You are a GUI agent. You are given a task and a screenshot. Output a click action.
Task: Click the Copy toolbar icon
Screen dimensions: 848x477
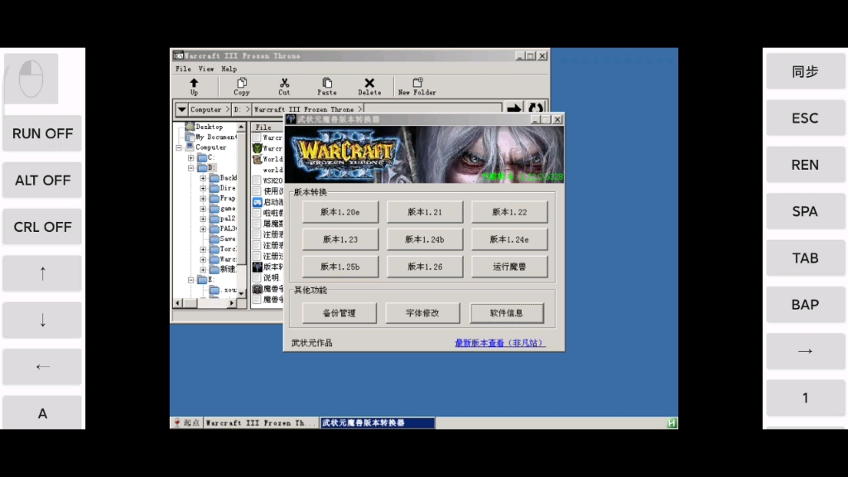click(241, 86)
